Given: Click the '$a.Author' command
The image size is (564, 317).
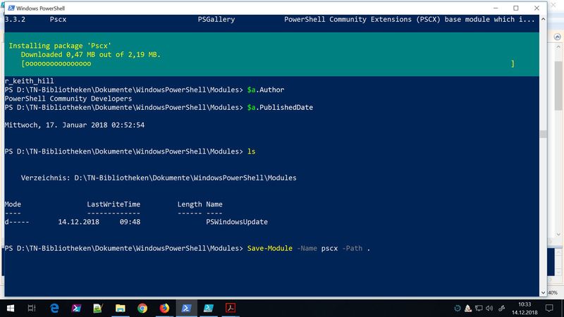Looking at the screenshot, I should (266, 90).
